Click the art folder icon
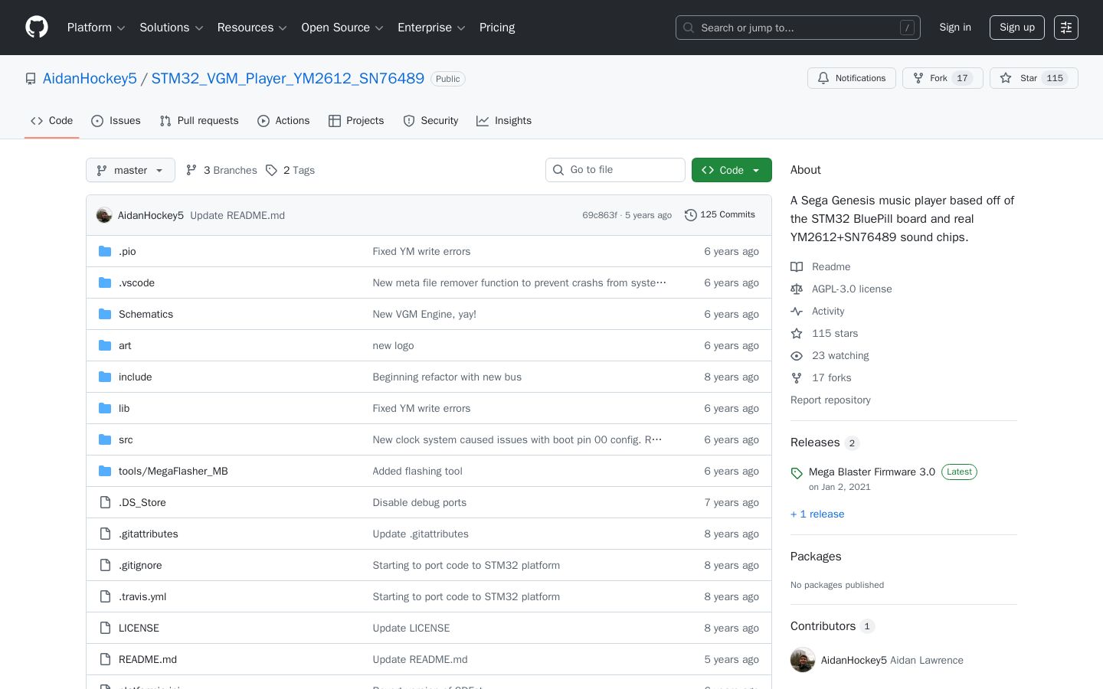 coord(105,345)
